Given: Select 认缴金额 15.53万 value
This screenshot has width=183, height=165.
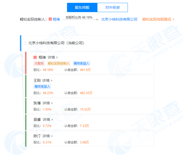Looking at the screenshot, I should point(85,109).
